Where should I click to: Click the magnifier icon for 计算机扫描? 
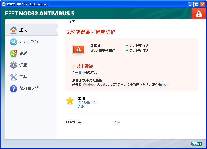[13, 42]
